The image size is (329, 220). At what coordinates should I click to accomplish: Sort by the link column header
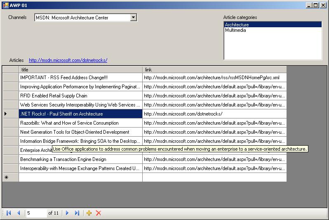[214, 70]
